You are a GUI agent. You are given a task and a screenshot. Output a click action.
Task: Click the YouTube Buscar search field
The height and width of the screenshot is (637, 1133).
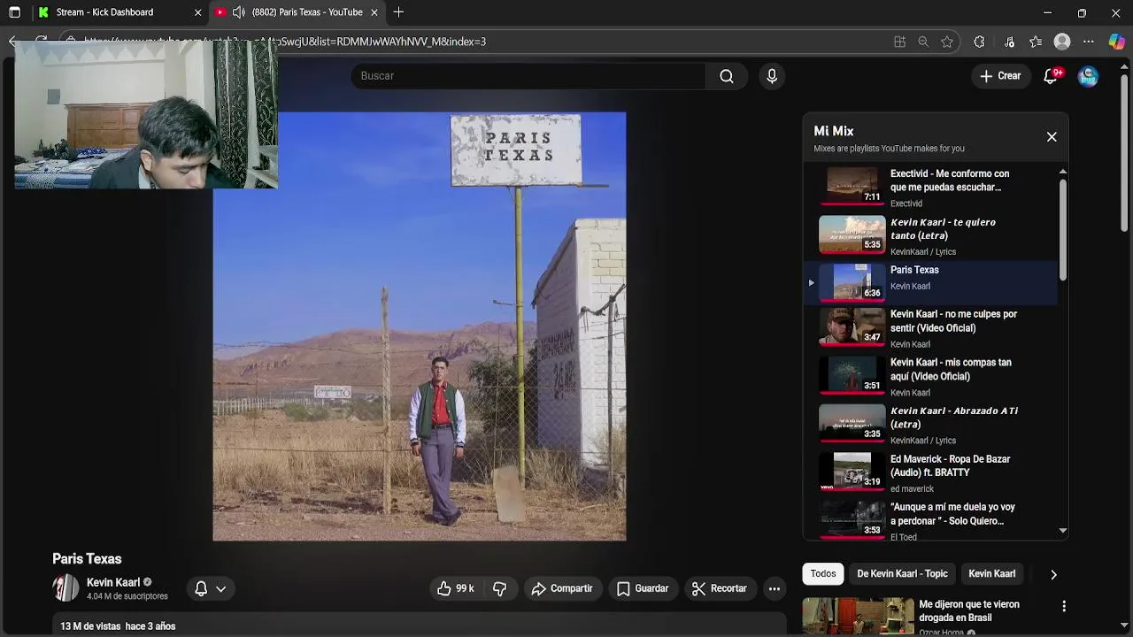(x=529, y=76)
